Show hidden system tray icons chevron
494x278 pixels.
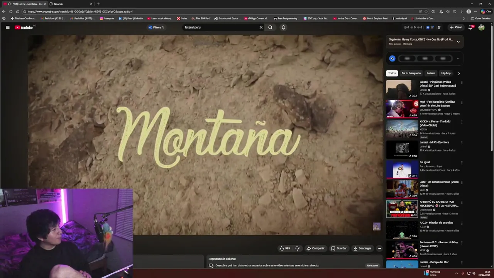pos(456,273)
